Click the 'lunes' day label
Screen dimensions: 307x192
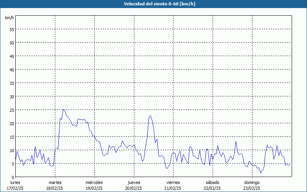pos(15,182)
